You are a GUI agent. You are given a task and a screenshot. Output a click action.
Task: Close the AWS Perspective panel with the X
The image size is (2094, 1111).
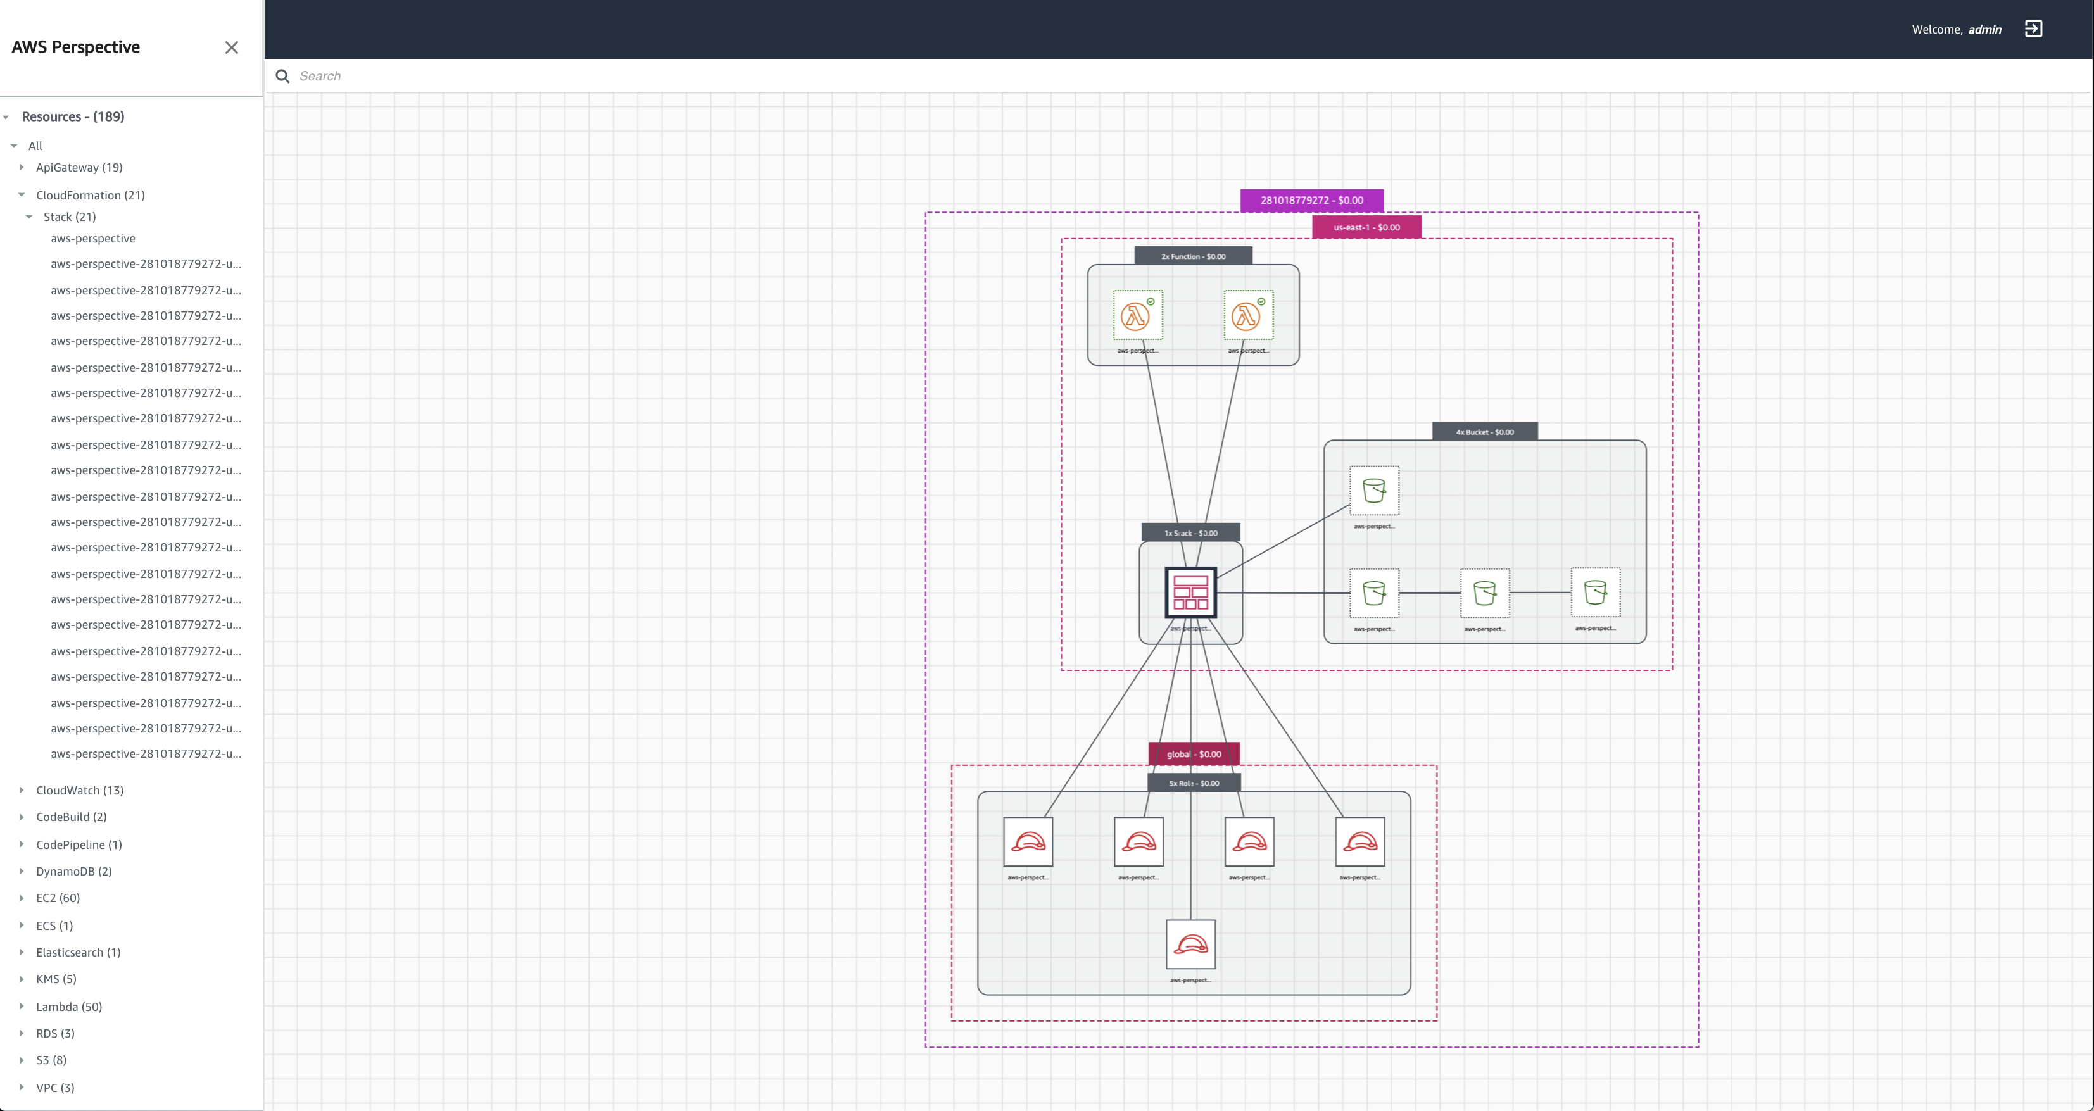coord(232,47)
